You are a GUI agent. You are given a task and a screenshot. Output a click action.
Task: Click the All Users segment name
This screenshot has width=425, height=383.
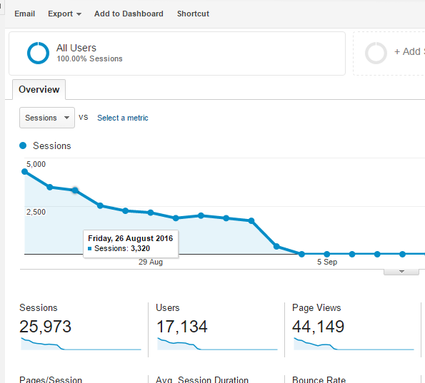coord(76,48)
